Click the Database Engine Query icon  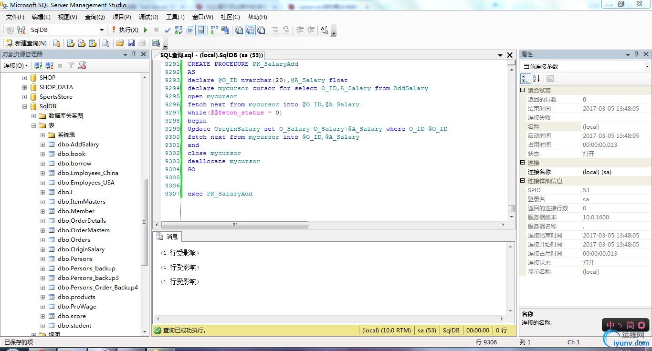[57, 43]
